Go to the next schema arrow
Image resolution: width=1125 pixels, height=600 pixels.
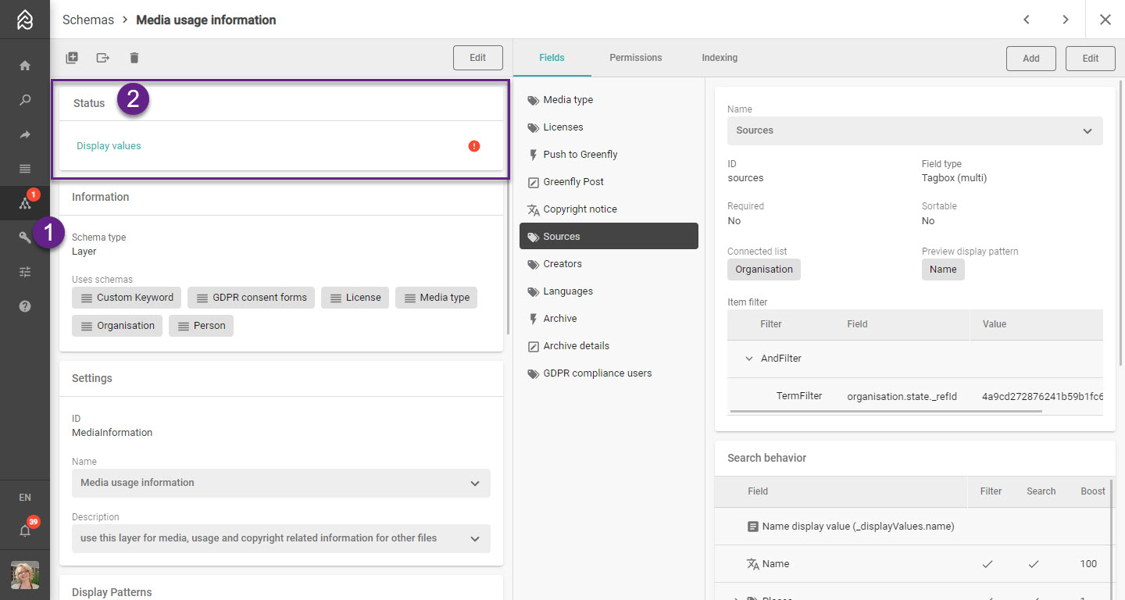point(1066,20)
